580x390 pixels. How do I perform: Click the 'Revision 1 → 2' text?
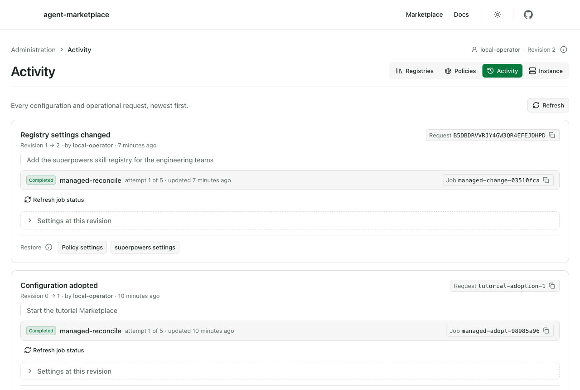tap(40, 146)
